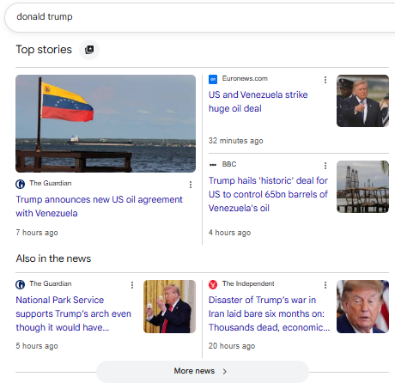Click the BBC oil rigs thumbnail
The width and height of the screenshot is (395, 389).
(362, 186)
